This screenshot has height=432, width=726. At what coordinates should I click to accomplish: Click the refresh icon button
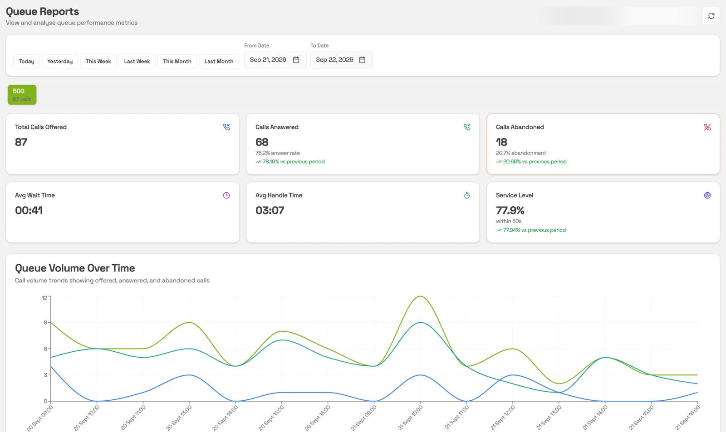[711, 16]
